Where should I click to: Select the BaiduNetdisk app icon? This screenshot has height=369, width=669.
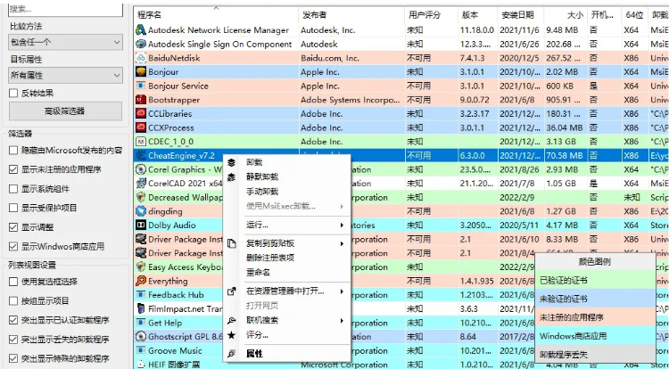[140, 58]
